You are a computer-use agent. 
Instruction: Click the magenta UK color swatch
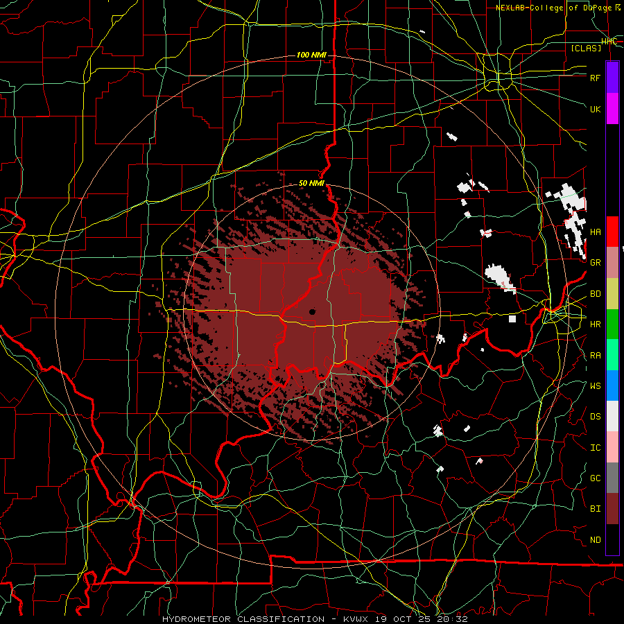612,109
